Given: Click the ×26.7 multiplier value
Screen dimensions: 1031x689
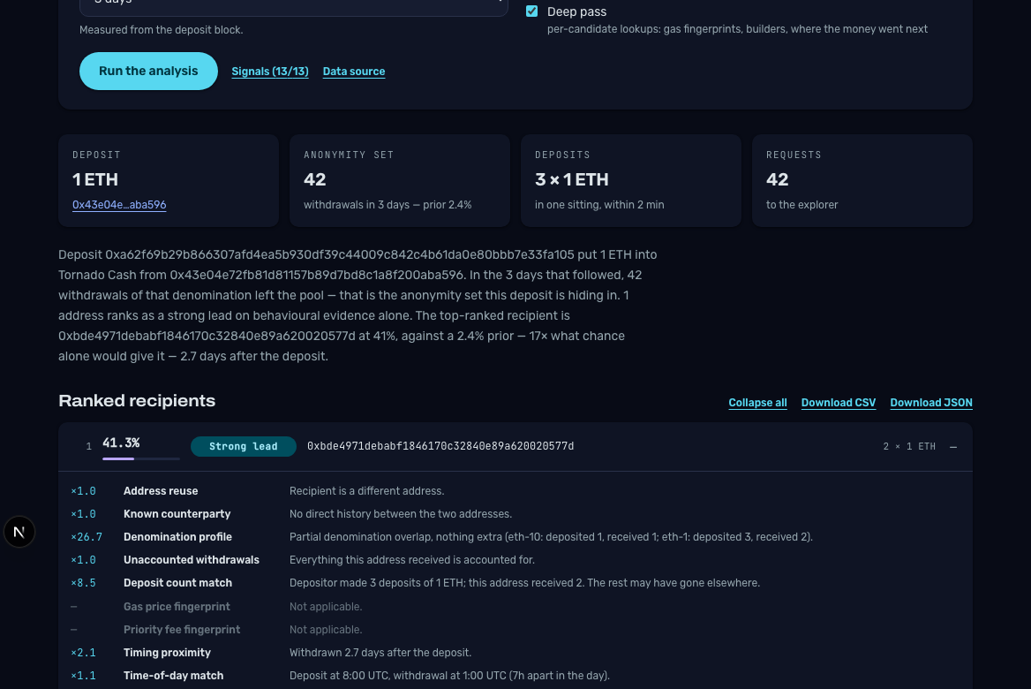Looking at the screenshot, I should [87, 537].
